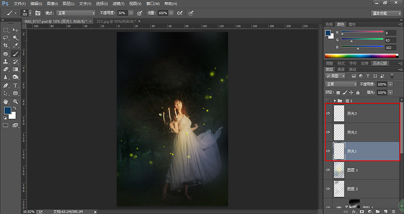The height and width of the screenshot is (214, 404).
Task: Select the Horizontal Type tool
Action: click(16, 86)
